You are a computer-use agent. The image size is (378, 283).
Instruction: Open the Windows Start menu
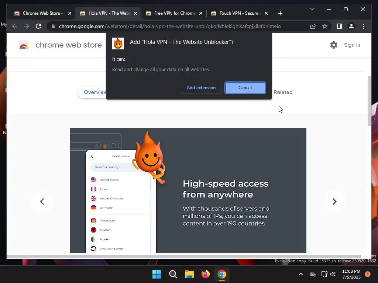point(157,274)
